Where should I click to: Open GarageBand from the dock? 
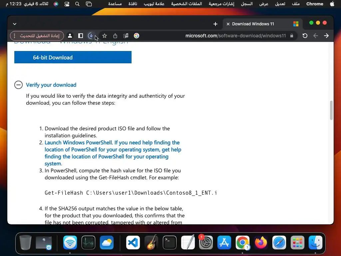point(152,242)
